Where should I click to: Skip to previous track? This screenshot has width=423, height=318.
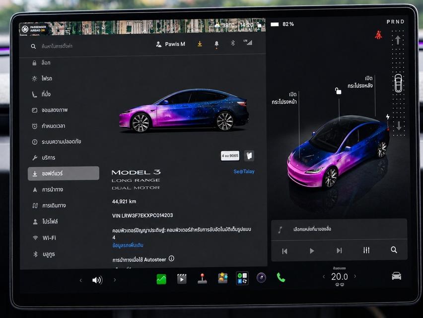click(x=284, y=251)
